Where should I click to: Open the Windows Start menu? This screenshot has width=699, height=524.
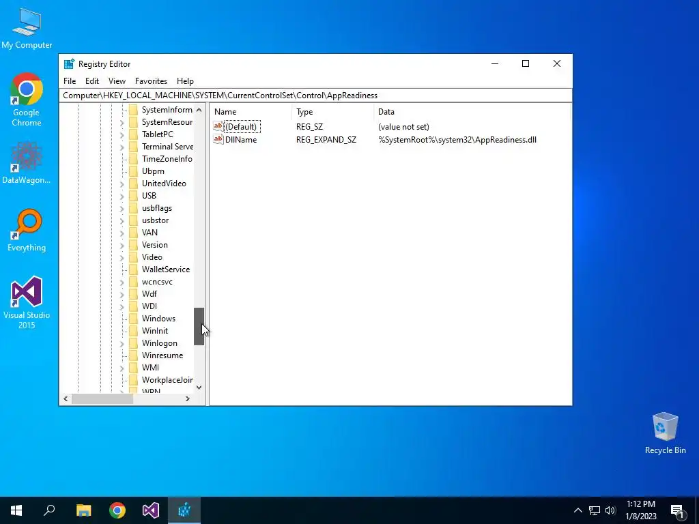click(16, 510)
